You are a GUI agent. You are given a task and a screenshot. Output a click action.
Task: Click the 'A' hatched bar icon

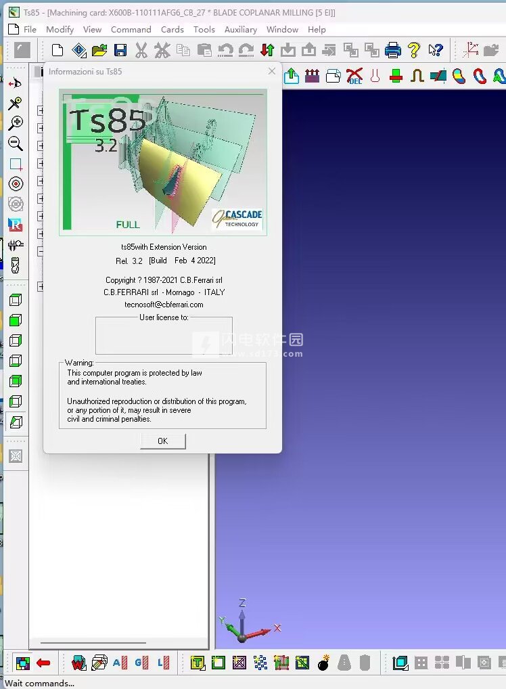pos(120,663)
